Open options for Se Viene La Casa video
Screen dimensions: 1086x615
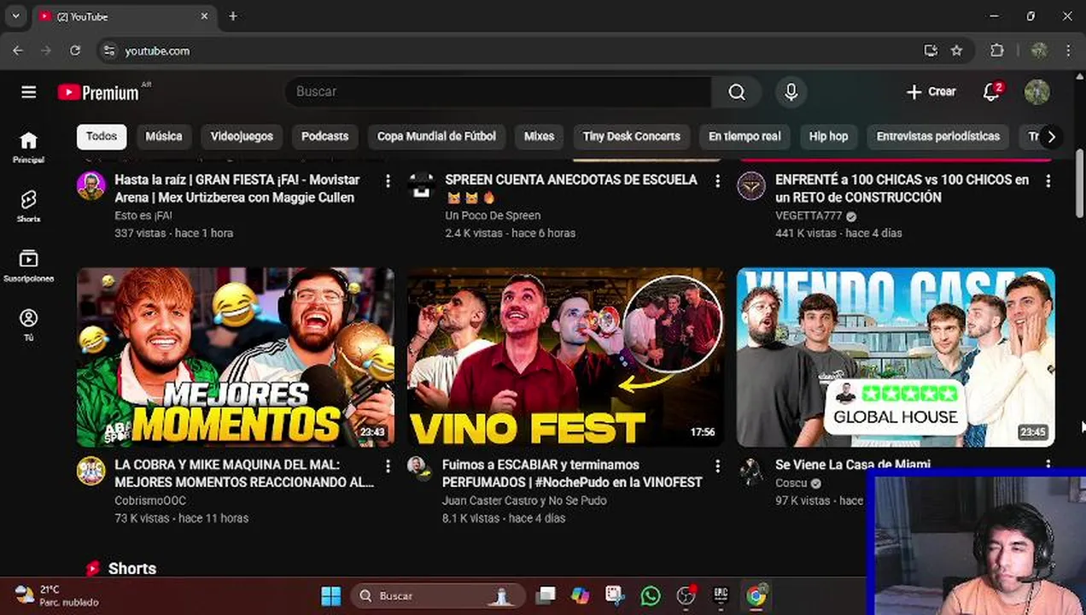1048,465
